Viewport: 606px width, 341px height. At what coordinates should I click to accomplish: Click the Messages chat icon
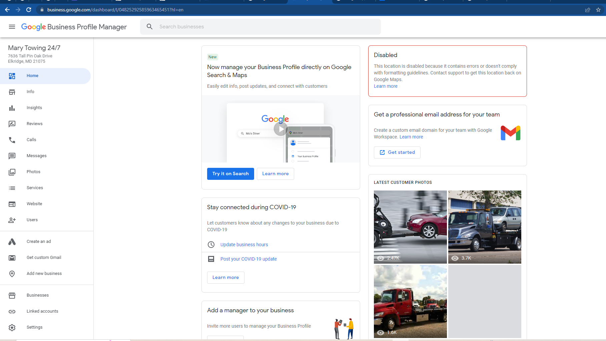12,156
